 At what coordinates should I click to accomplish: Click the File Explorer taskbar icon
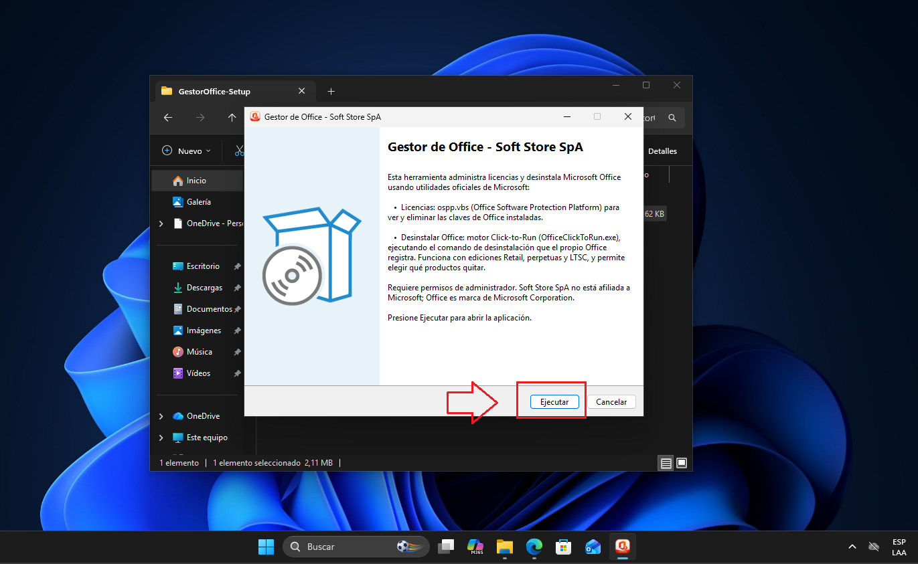click(x=504, y=547)
